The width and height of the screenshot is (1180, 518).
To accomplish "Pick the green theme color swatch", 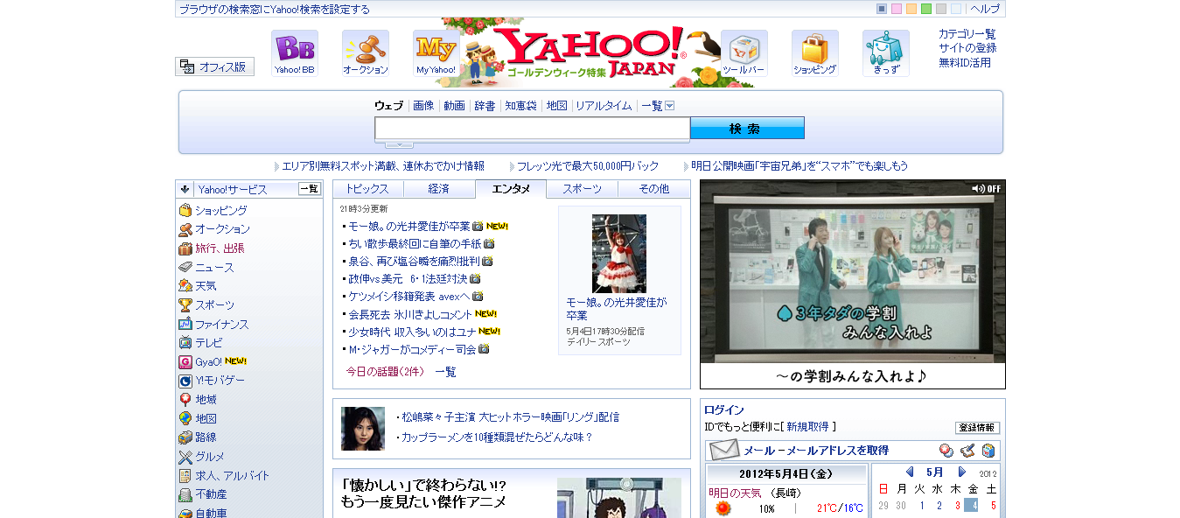I will coord(925,9).
